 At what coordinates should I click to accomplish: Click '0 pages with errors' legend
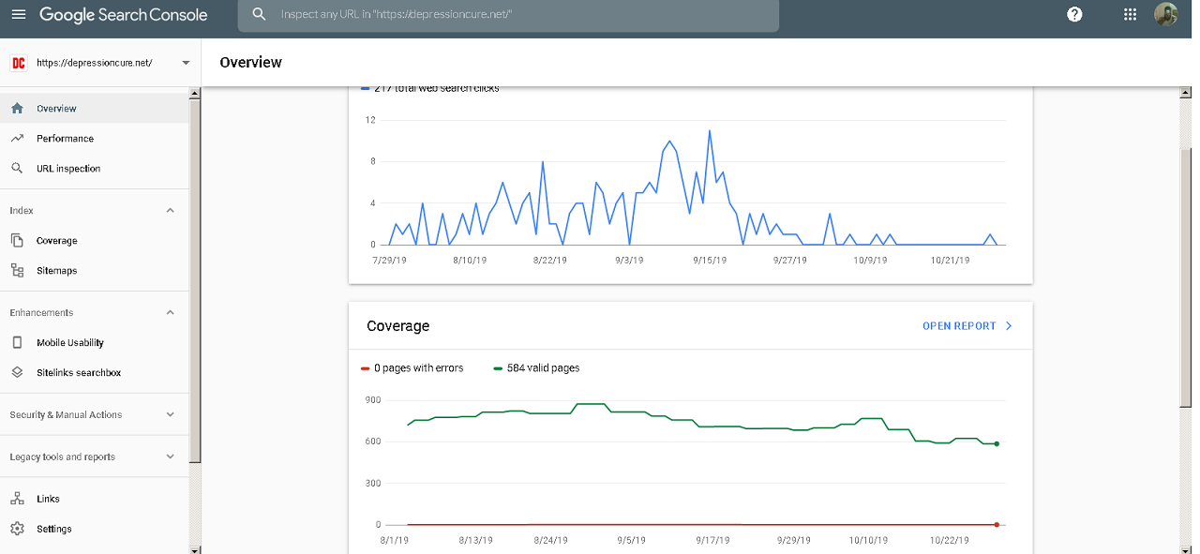(412, 368)
